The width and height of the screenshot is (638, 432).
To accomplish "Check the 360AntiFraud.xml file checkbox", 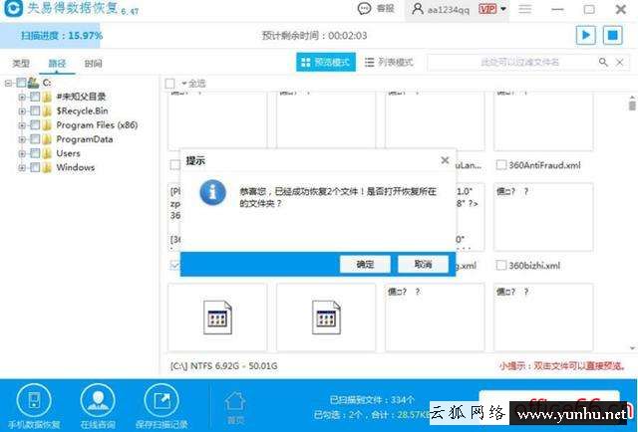I will 501,165.
